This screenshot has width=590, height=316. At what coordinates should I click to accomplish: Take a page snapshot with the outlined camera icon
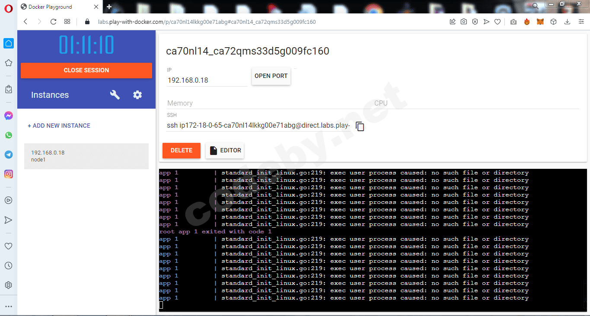tap(464, 22)
